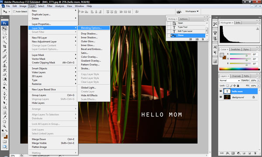Pick a color from spectrum ramp

[239, 69]
